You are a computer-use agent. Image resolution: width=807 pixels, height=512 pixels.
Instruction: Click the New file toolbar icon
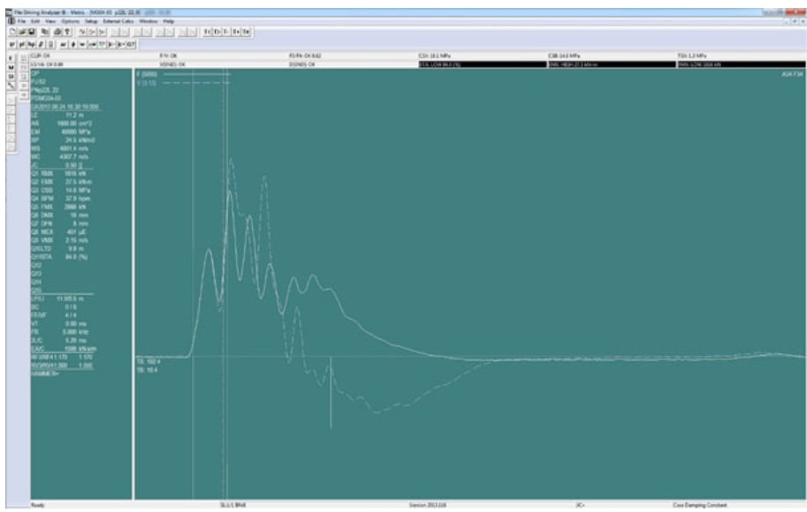point(10,30)
